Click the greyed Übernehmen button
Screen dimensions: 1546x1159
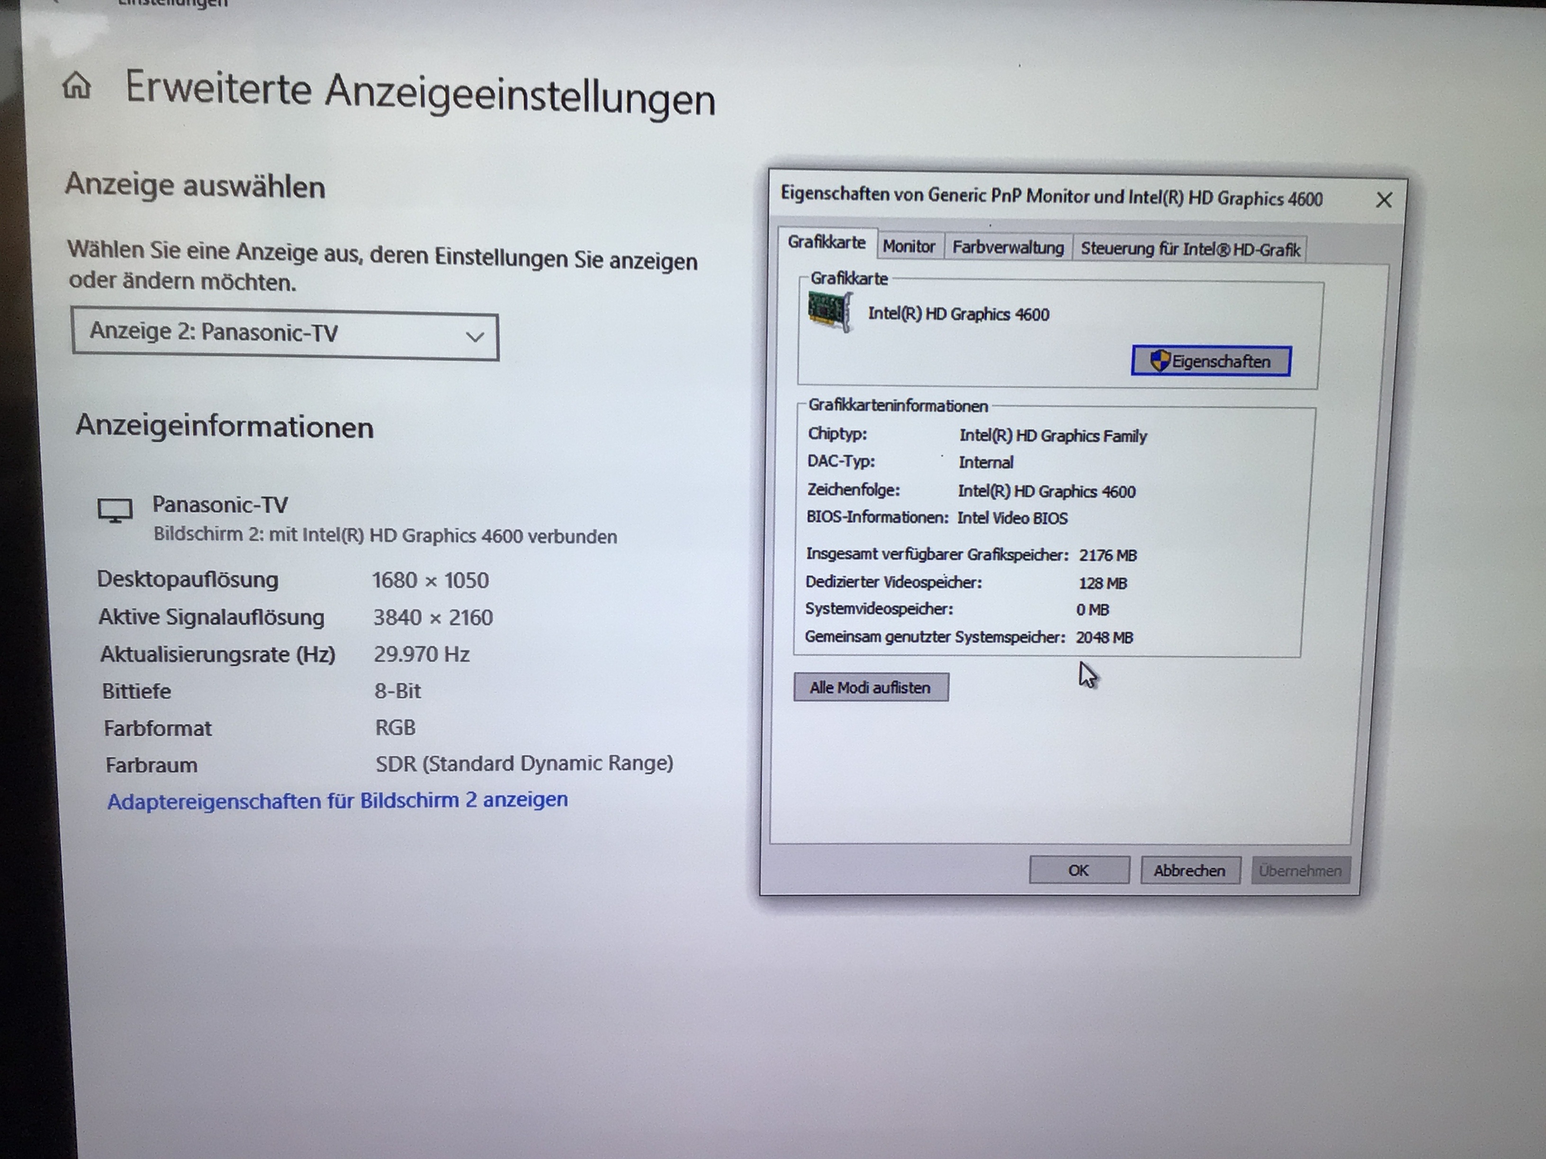pyautogui.click(x=1299, y=871)
